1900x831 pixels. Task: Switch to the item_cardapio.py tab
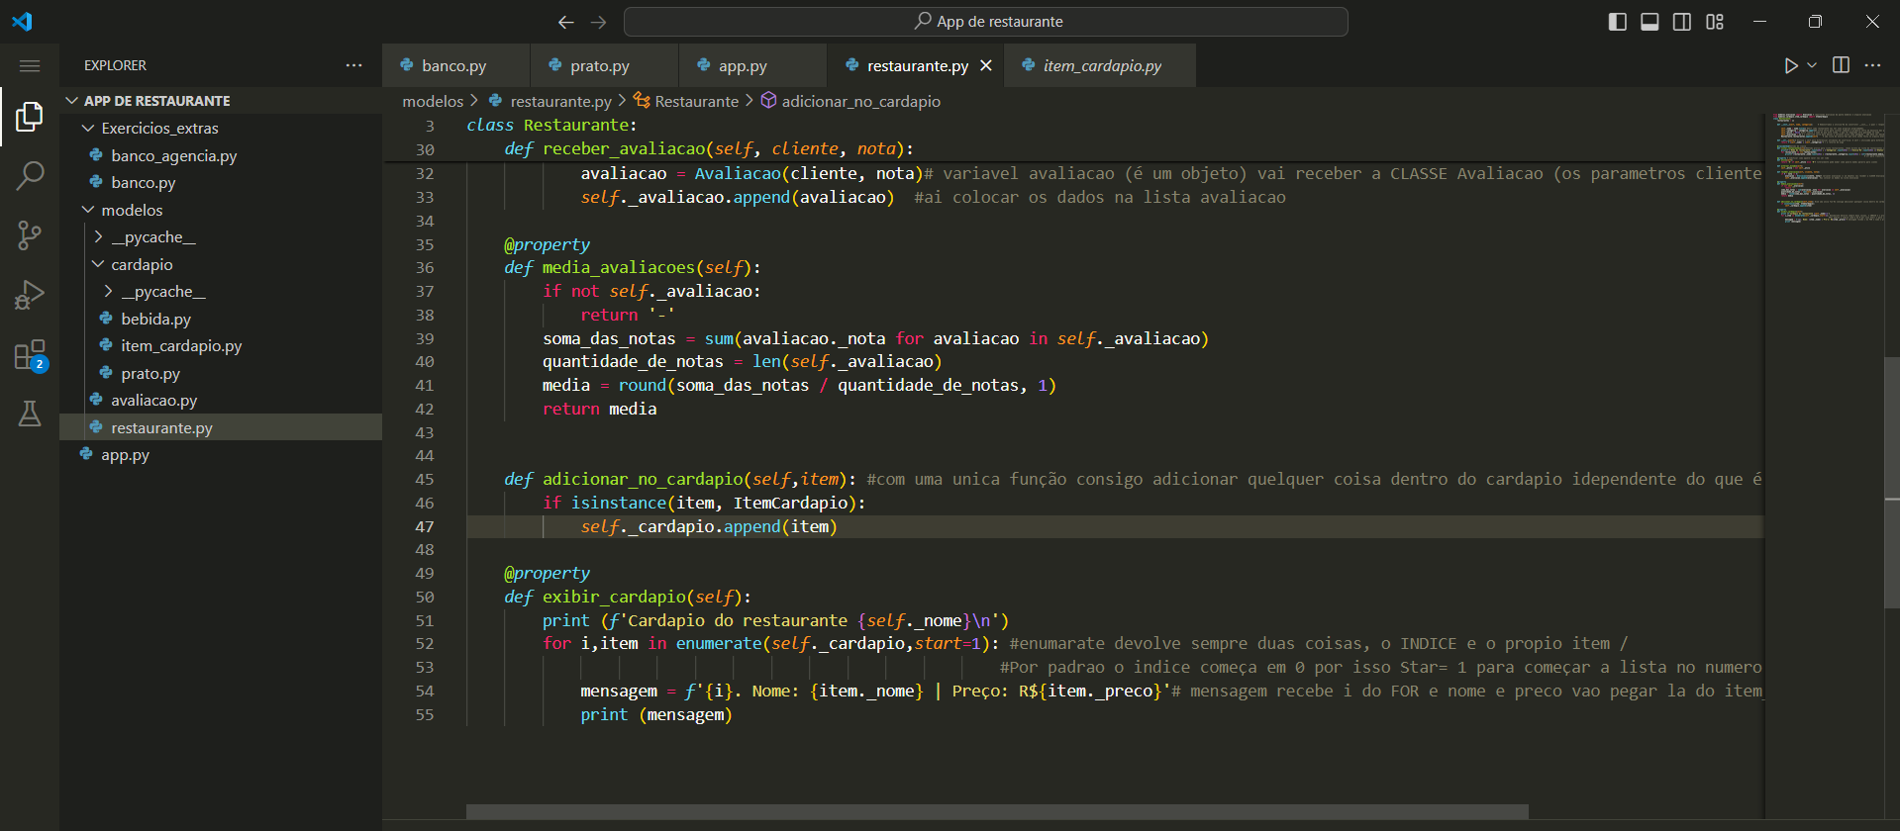(1100, 65)
